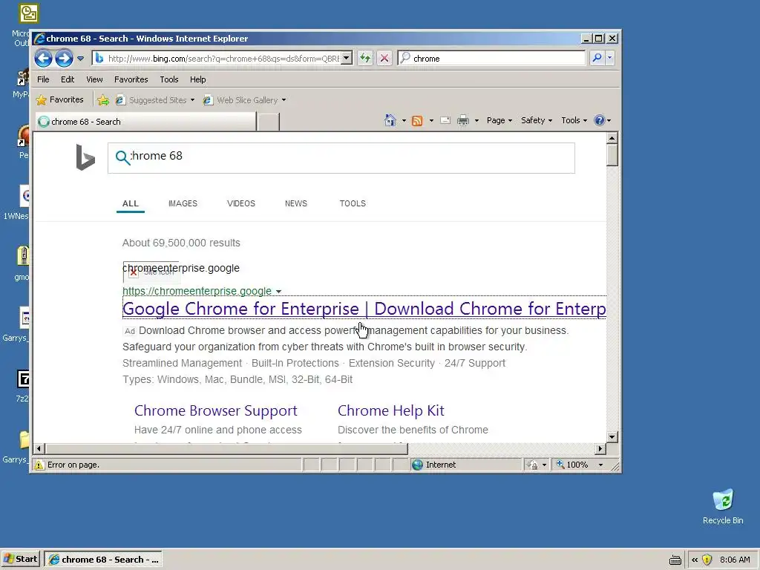Screen dimensions: 760x570
Task: Expand the Feeds dropdown arrow
Action: [x=431, y=120]
